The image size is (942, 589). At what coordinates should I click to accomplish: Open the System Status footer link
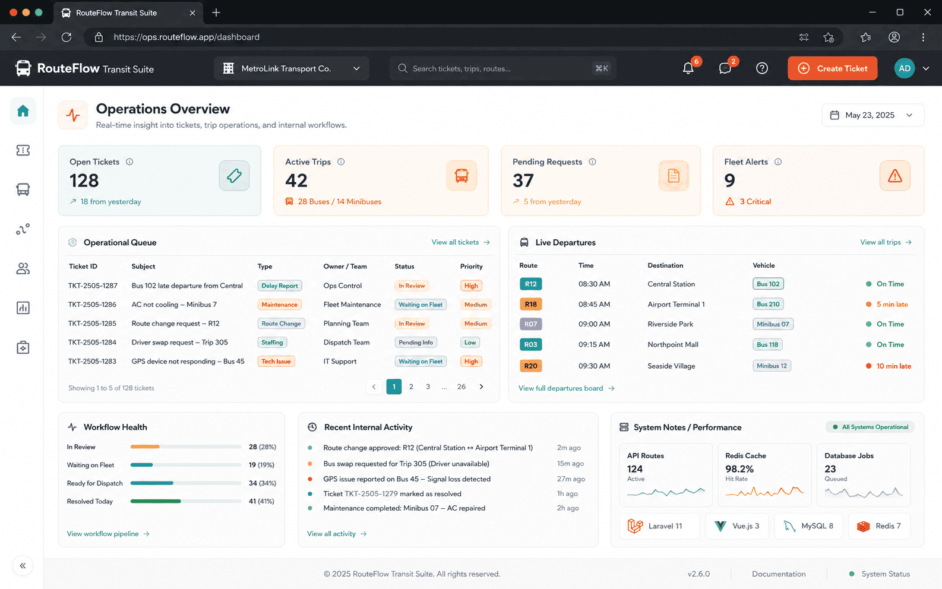pyautogui.click(x=880, y=574)
